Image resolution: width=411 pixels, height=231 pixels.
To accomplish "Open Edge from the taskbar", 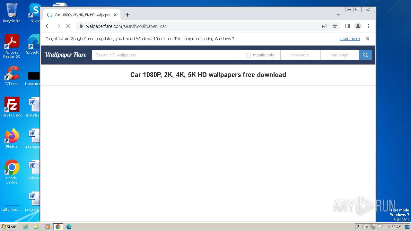I will (x=69, y=227).
